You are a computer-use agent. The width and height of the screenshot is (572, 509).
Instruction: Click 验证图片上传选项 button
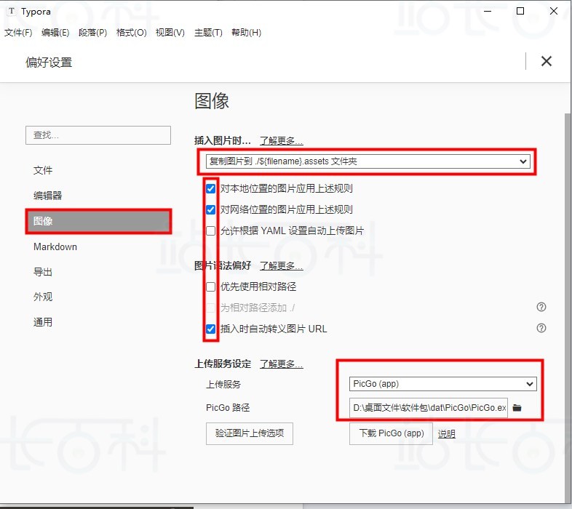pyautogui.click(x=250, y=433)
